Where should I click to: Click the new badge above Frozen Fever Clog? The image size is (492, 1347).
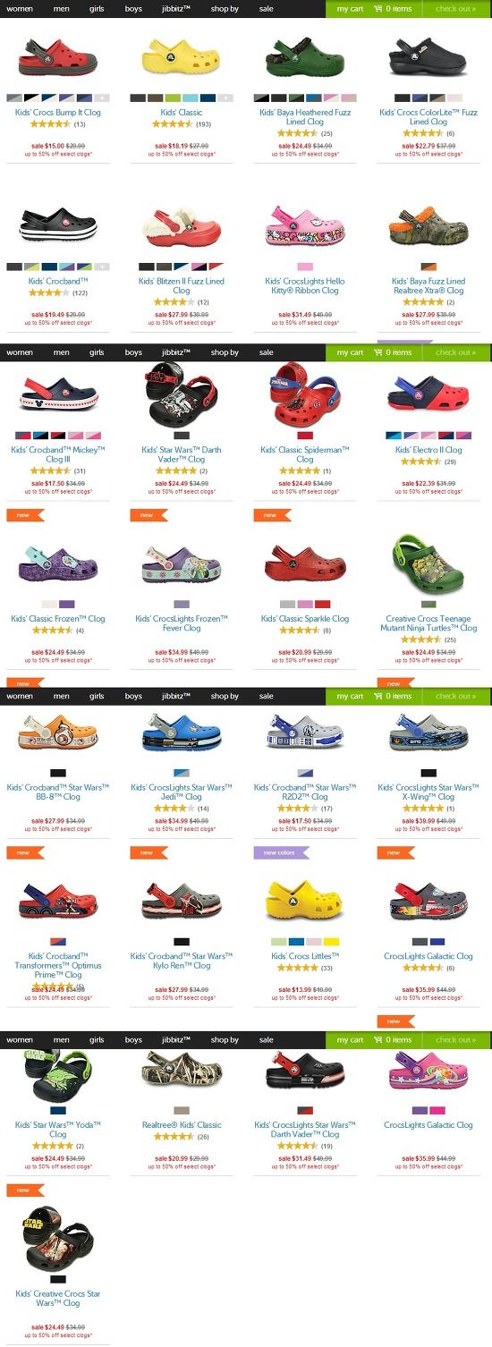(148, 515)
